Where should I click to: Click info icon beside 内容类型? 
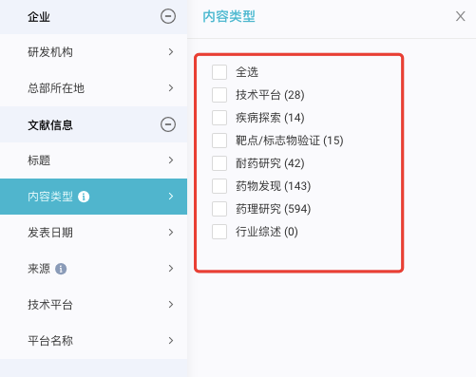84,197
